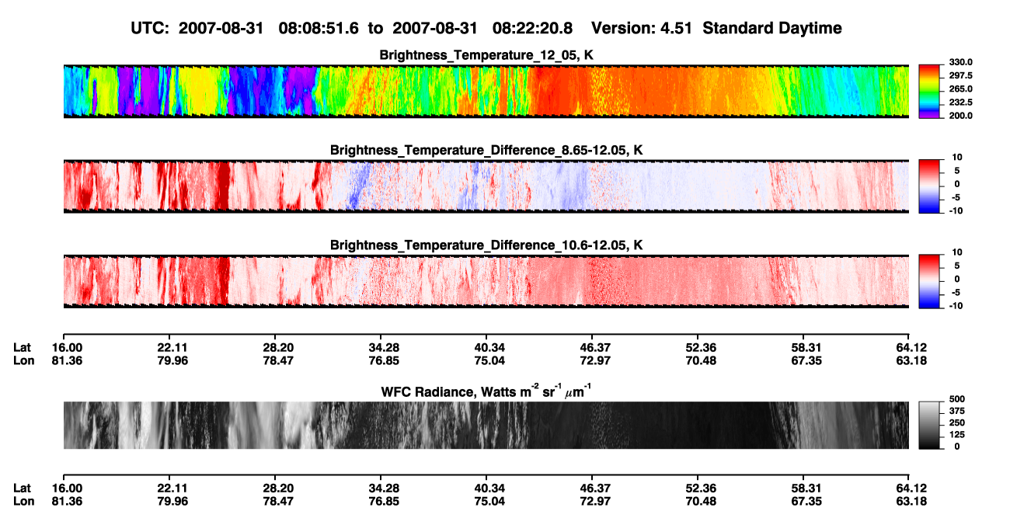
Task: Click the WFC Radiance panel title
Action: click(x=486, y=391)
